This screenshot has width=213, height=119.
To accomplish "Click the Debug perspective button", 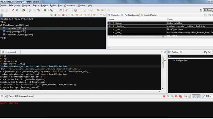I will click(208, 10).
